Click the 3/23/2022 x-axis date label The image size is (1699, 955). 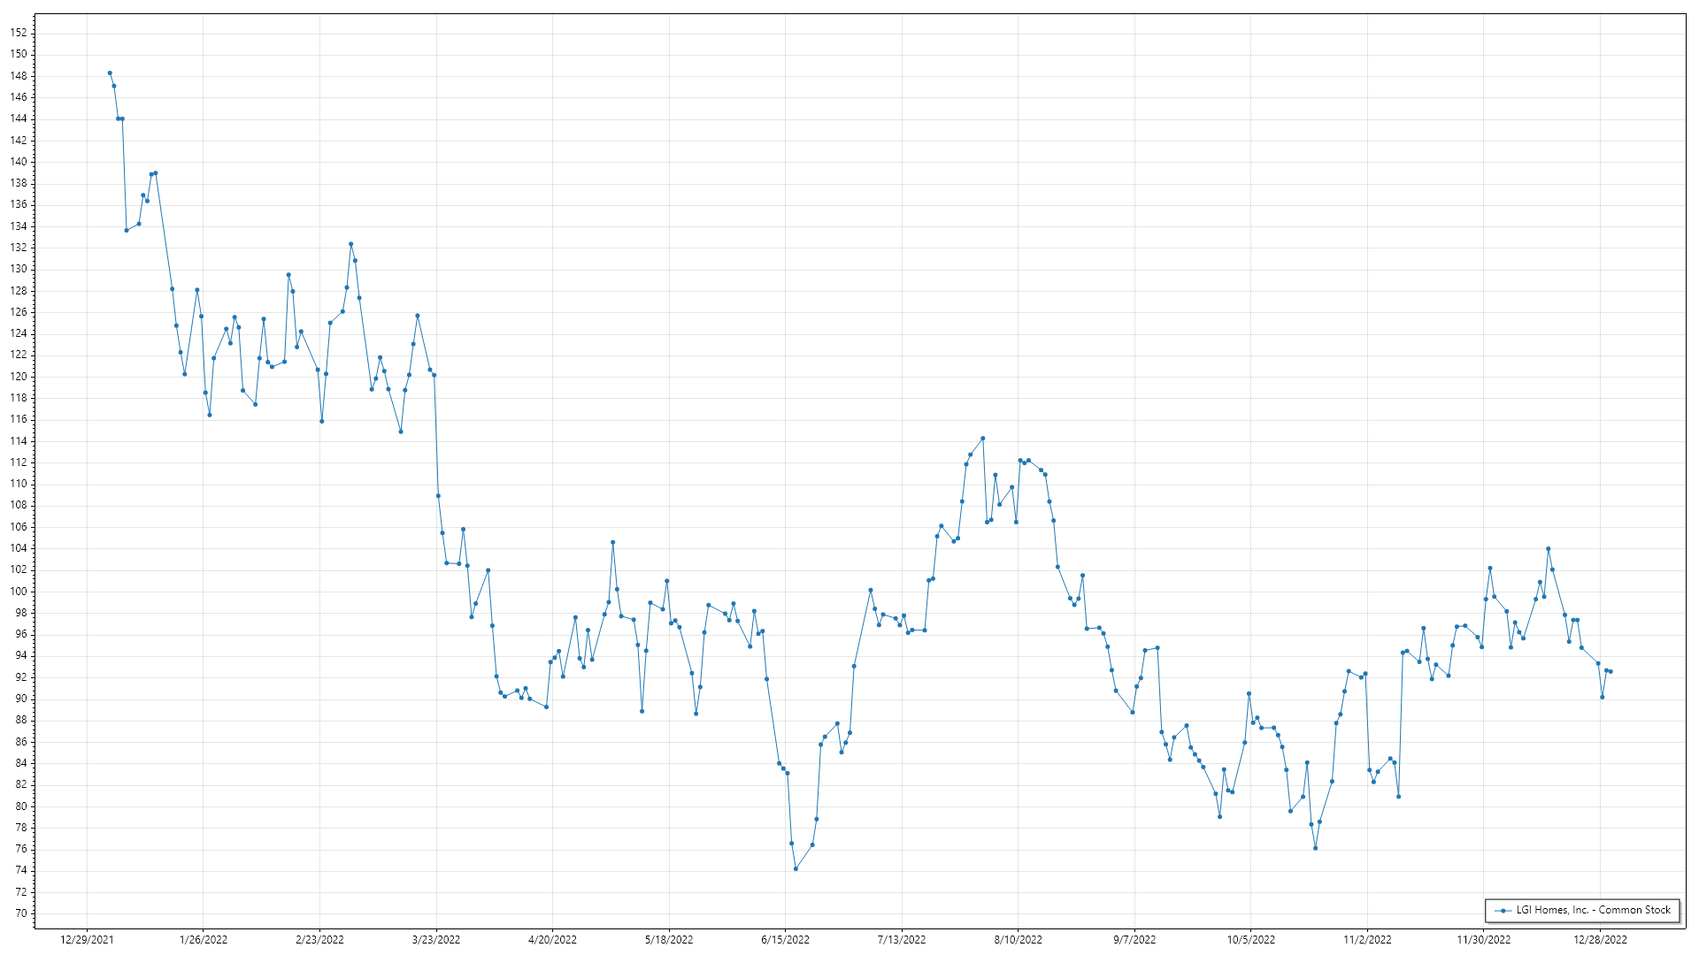436,940
